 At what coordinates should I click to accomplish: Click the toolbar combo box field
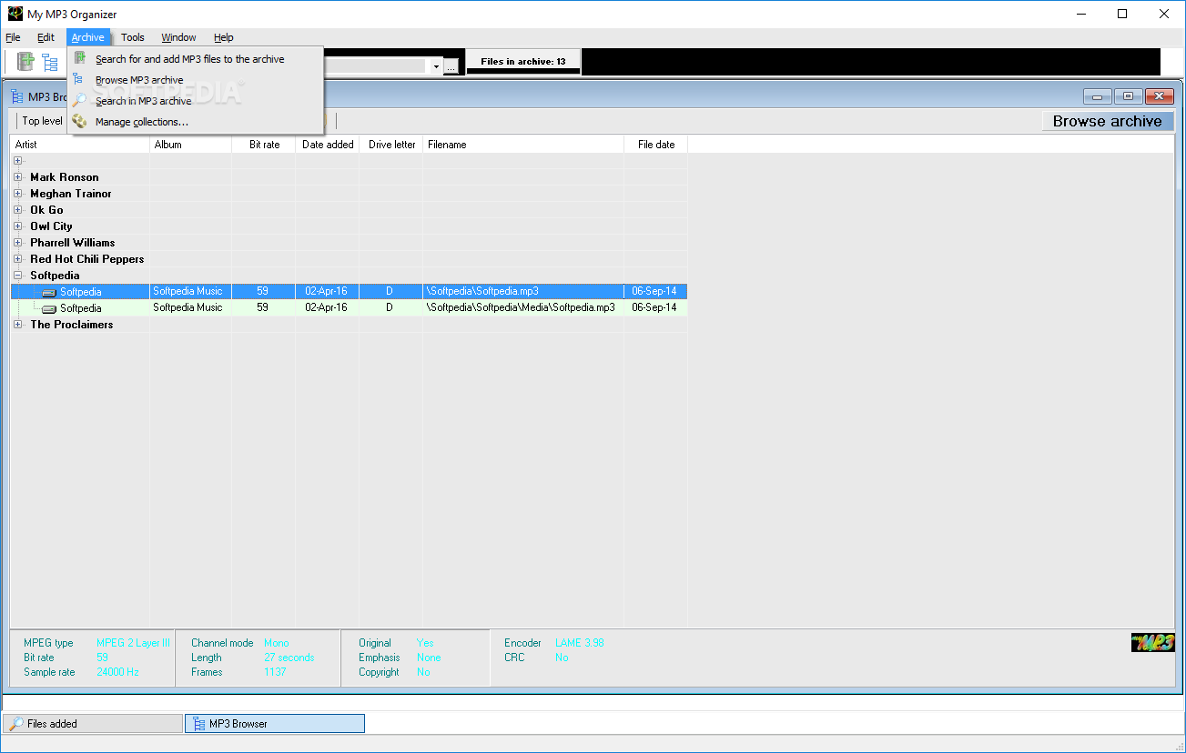(x=374, y=66)
